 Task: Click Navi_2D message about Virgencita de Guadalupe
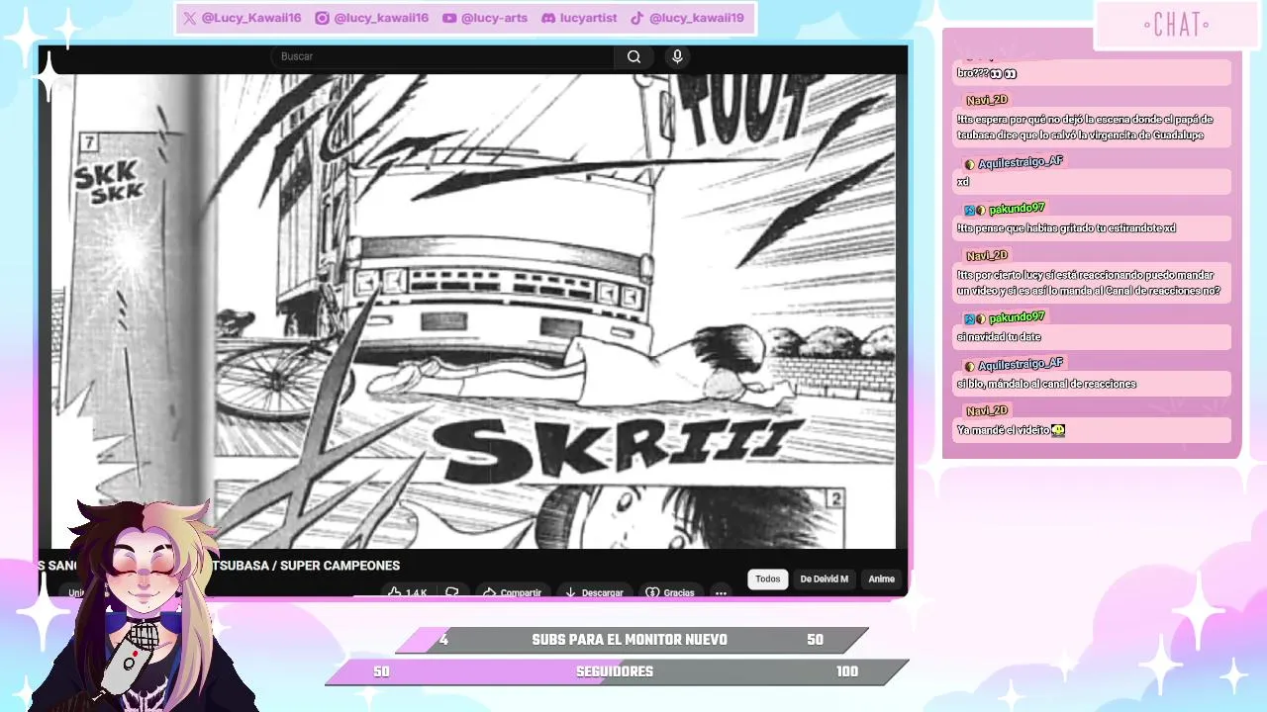coord(1092,127)
